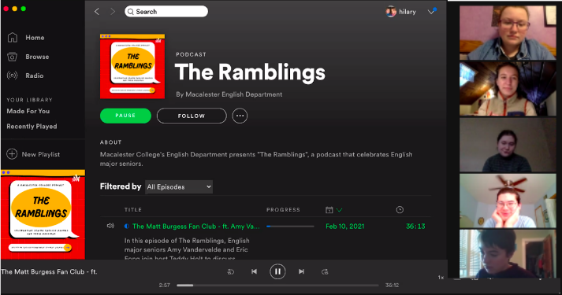Select the ceiling fan participant tile
Viewport: 562px width, 295px height.
tap(508, 201)
